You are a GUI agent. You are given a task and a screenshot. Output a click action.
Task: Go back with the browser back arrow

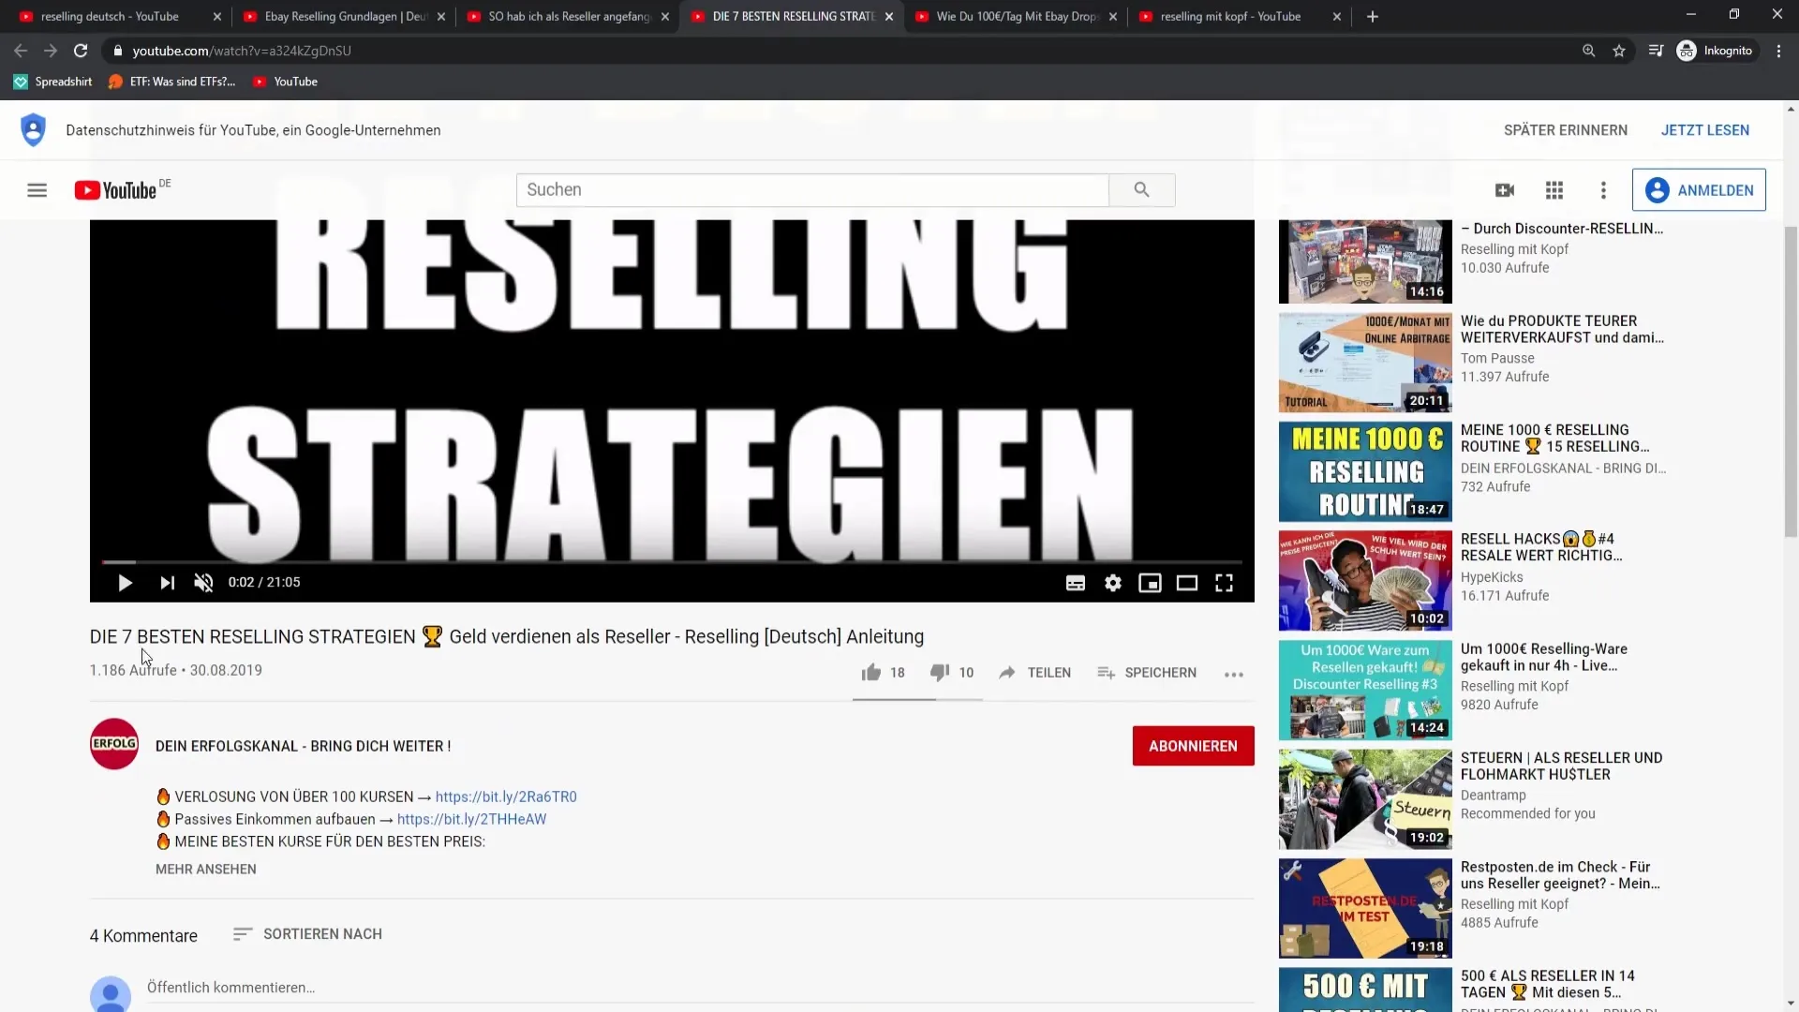coord(21,51)
